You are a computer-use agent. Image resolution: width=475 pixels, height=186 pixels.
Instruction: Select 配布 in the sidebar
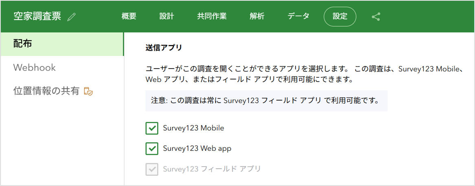[x=62, y=44]
